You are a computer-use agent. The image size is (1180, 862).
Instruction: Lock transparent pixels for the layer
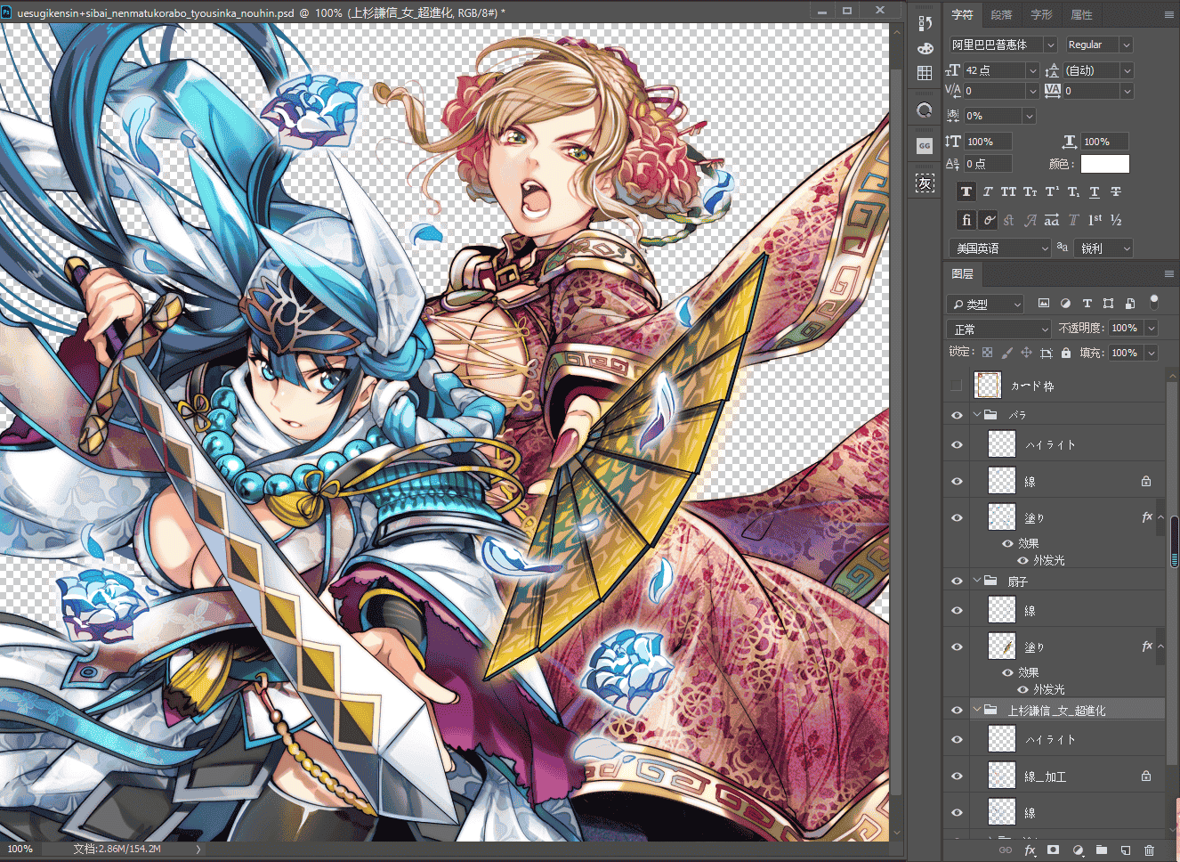coord(987,353)
